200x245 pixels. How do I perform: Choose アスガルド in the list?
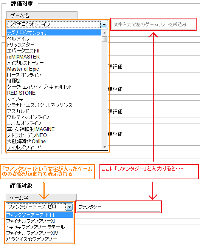tap(54, 111)
